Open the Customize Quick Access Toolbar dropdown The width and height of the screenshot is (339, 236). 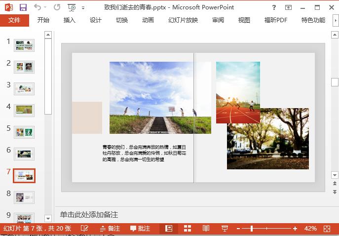[83, 8]
